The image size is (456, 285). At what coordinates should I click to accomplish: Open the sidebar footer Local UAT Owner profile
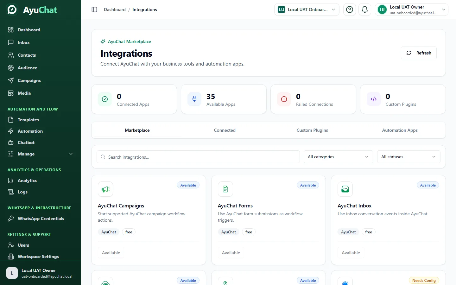click(41, 273)
